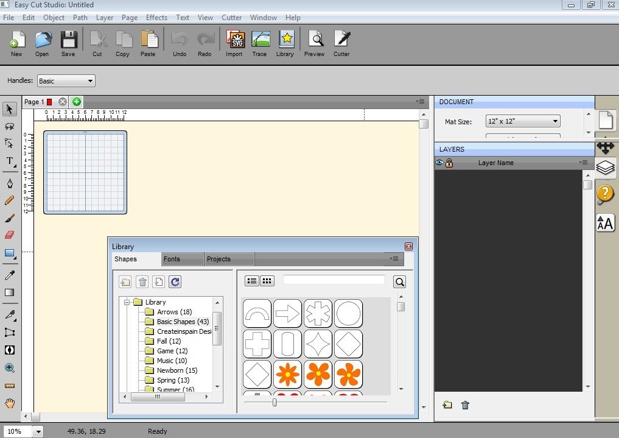Open the Layers side panel icon
The height and width of the screenshot is (438, 619).
point(605,168)
